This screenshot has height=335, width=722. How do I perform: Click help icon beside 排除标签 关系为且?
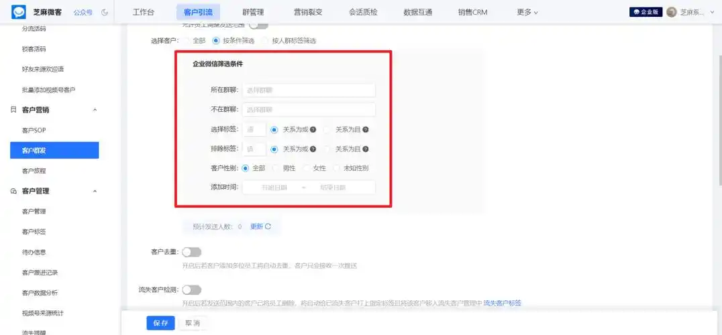click(366, 149)
